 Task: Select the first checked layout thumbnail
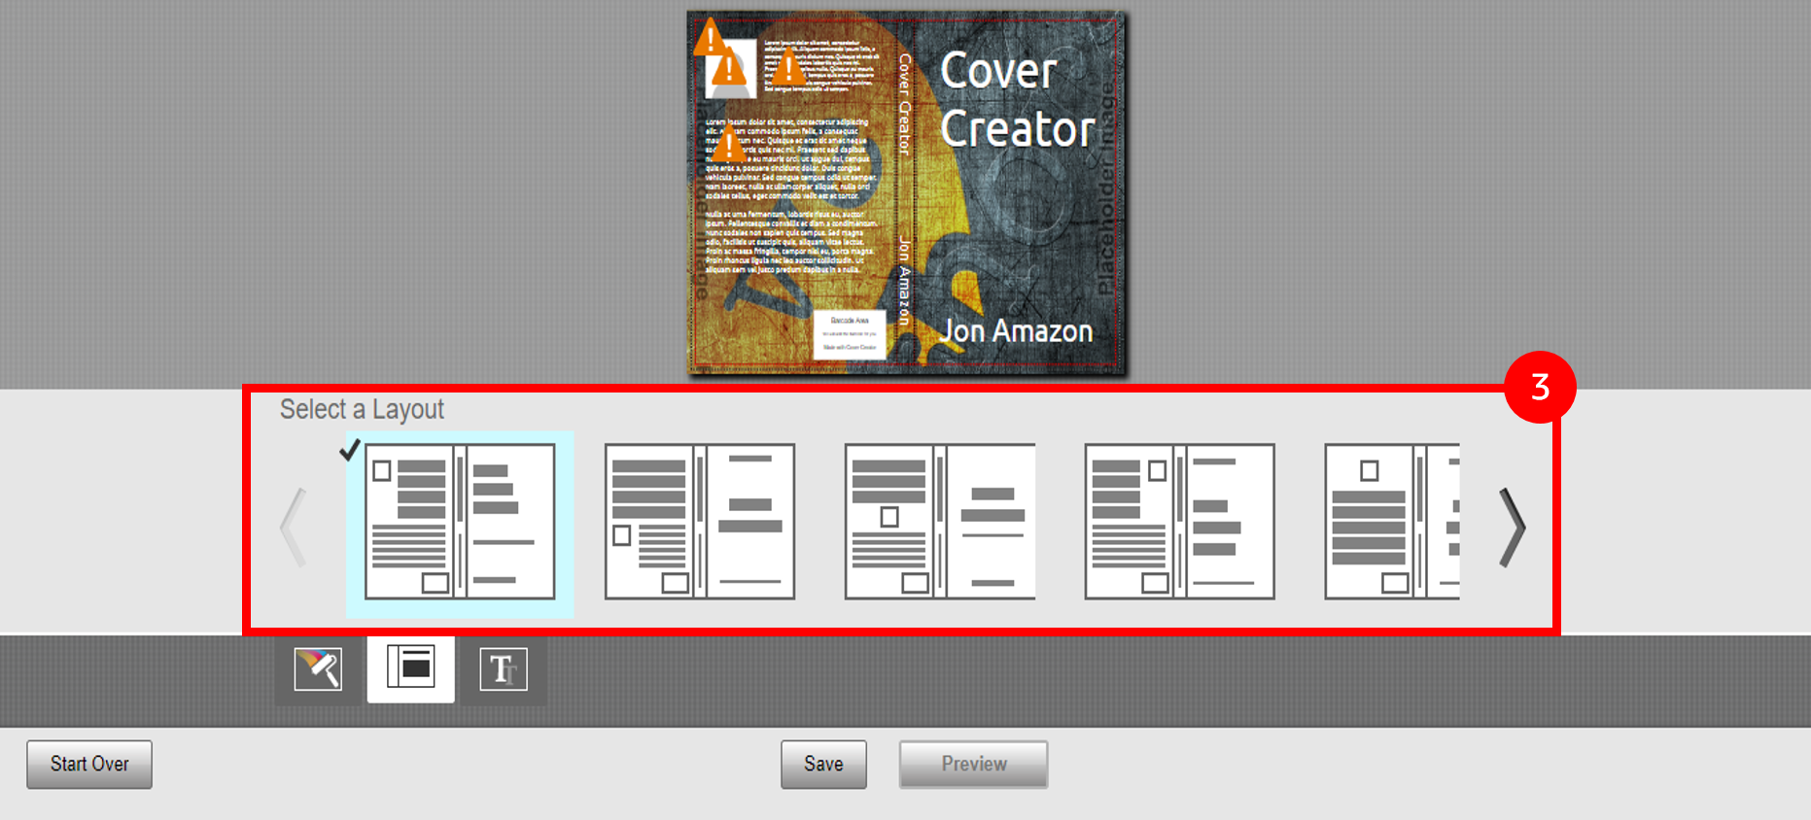click(460, 522)
